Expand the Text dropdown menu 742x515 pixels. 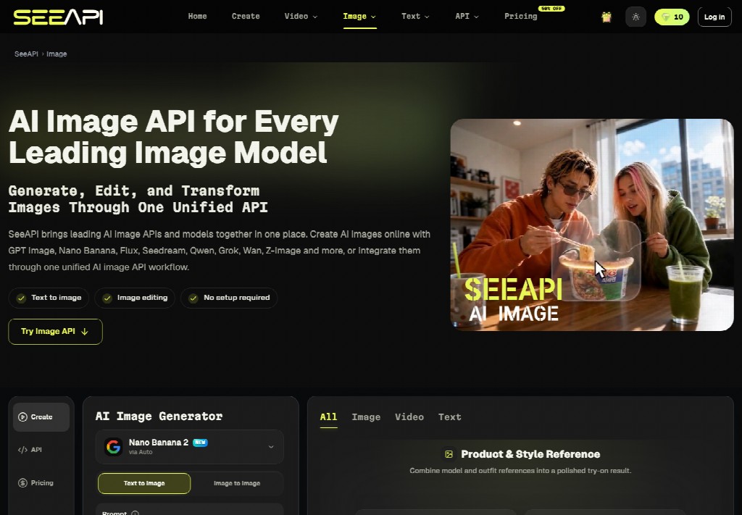(x=415, y=16)
